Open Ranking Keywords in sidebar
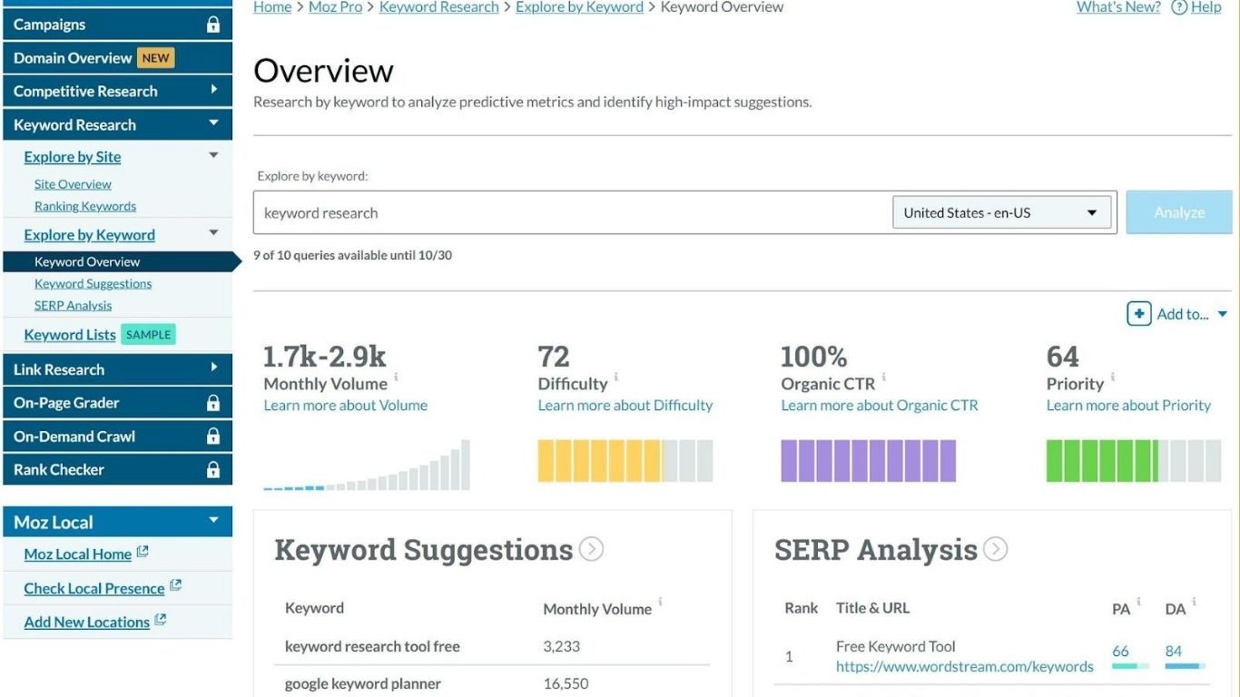 click(85, 206)
